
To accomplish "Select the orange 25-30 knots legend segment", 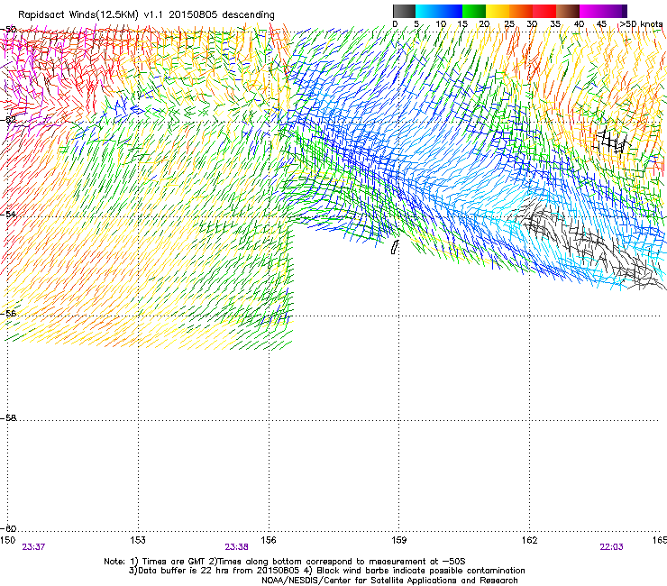I will tap(521, 11).
